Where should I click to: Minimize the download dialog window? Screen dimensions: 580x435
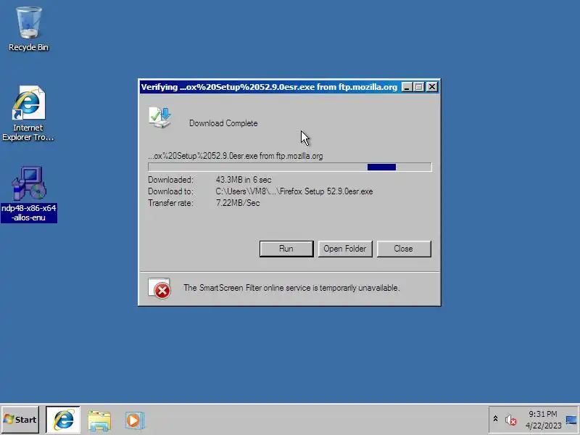click(x=407, y=87)
